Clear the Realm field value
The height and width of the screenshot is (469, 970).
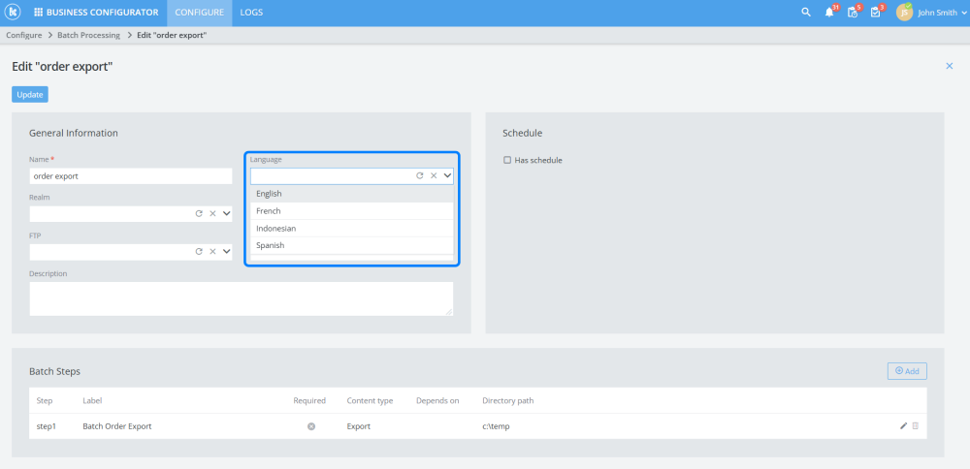pos(212,214)
